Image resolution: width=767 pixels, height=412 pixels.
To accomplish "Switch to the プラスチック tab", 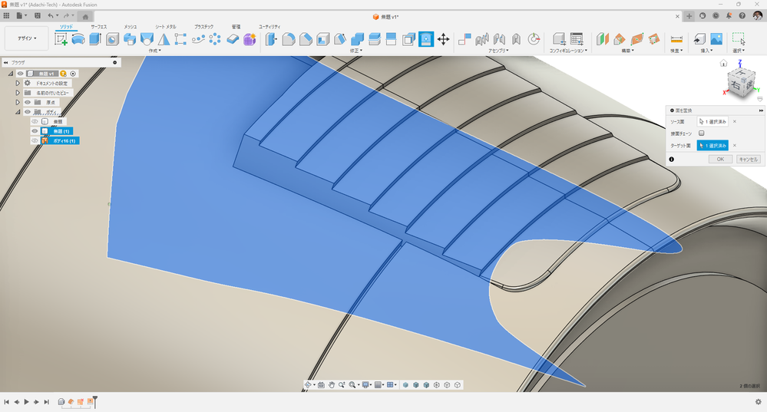I will coord(203,27).
